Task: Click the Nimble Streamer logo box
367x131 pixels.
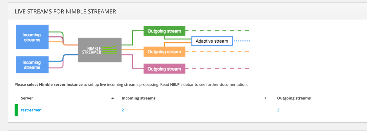Action: 100,50
